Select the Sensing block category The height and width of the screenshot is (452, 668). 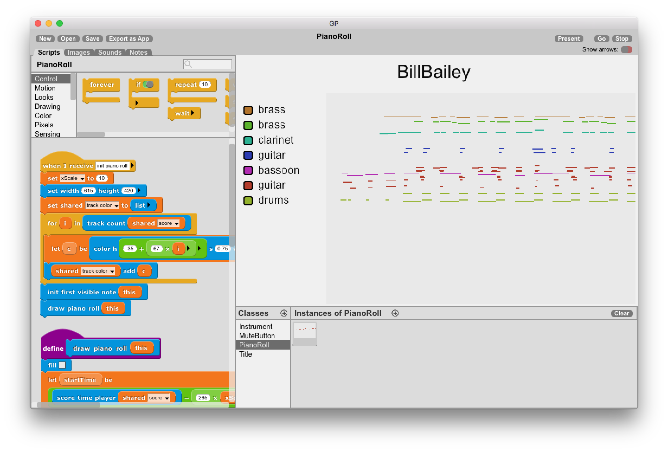pos(51,134)
